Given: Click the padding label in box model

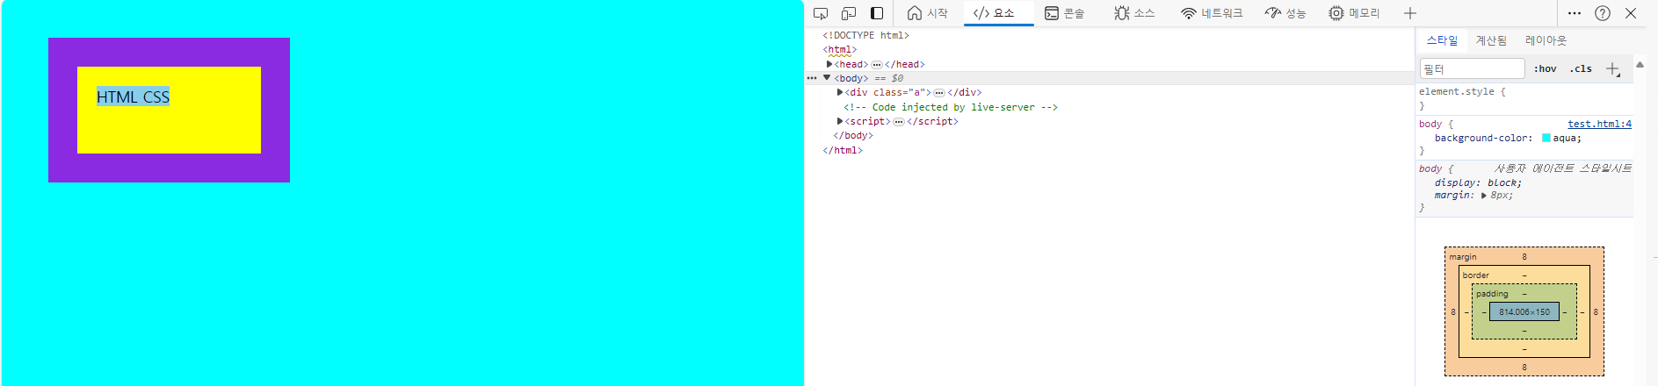Looking at the screenshot, I should pos(1492,294).
